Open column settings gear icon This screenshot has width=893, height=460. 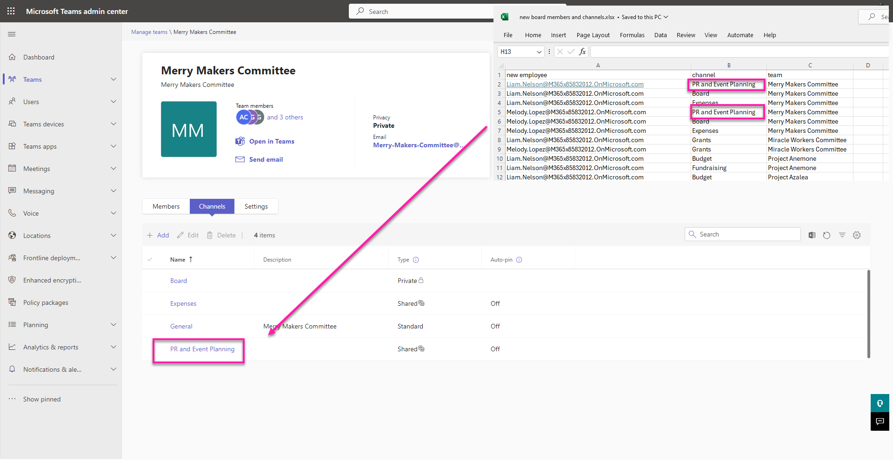point(857,235)
